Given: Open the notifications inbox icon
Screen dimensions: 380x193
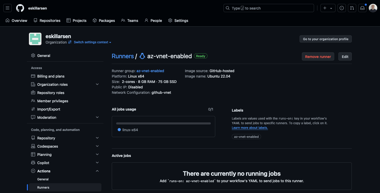Looking at the screenshot, I should (x=362, y=8).
